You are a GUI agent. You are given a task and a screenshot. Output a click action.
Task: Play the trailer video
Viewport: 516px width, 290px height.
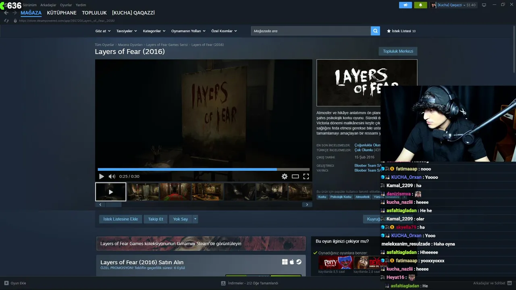[102, 176]
